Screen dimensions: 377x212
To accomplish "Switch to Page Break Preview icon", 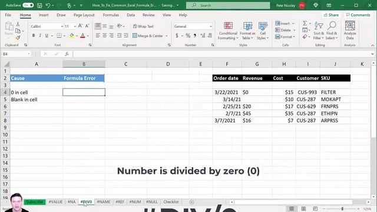I will click(315, 208).
